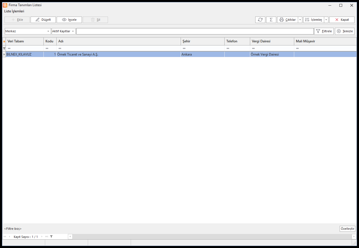This screenshot has height=248, width=359.
Task: Sort by Vergi Dairesi column header
Action: 272,41
